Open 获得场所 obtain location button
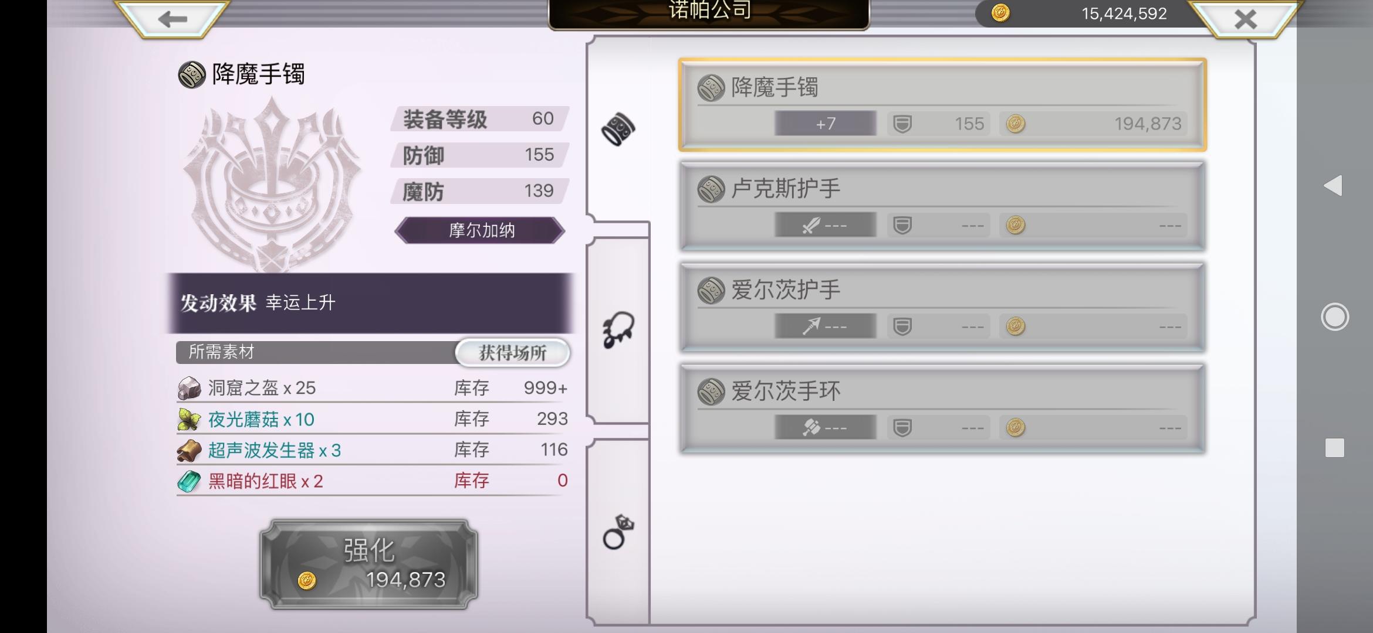The width and height of the screenshot is (1373, 633). (x=512, y=353)
